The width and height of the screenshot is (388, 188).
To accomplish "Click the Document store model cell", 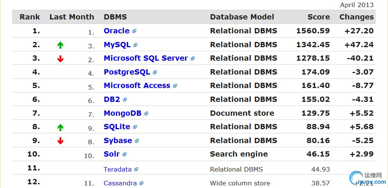I will pos(242,113).
